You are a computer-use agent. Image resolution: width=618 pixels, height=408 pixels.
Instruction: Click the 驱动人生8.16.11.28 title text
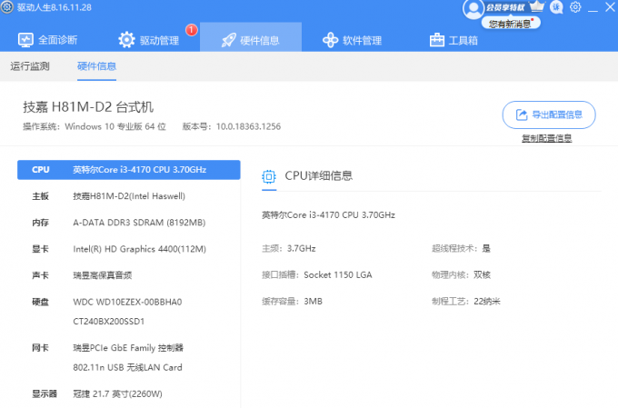(x=55, y=7)
